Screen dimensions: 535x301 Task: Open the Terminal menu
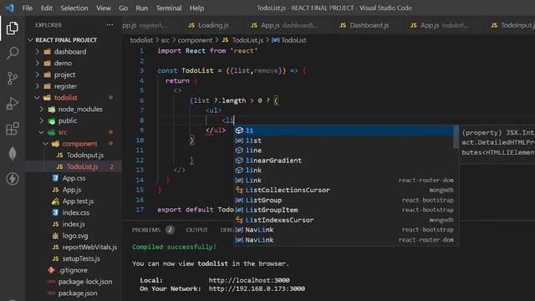(x=169, y=8)
